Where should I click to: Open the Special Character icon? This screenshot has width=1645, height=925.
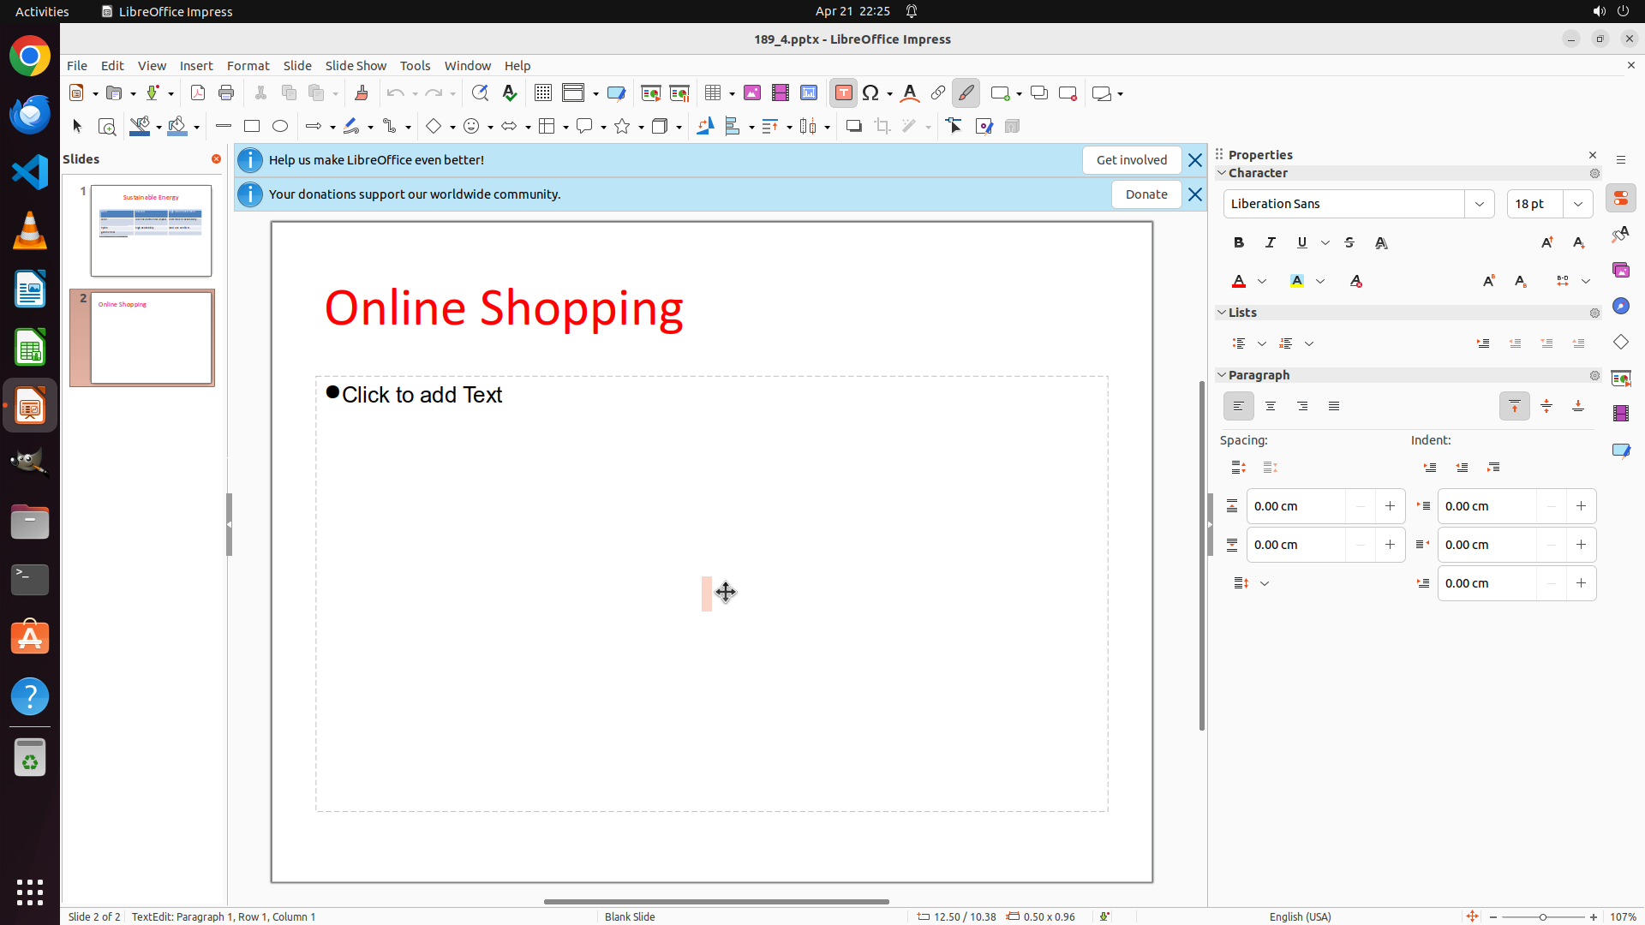click(871, 93)
